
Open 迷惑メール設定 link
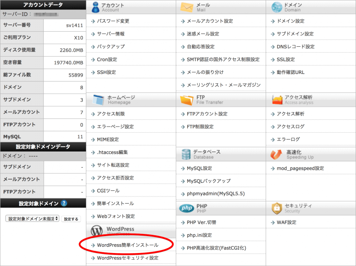203,34
